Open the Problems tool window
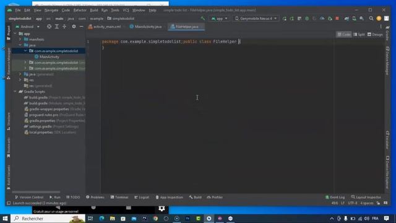Image resolution: width=396 pixels, height=223 pixels. [x=95, y=197]
